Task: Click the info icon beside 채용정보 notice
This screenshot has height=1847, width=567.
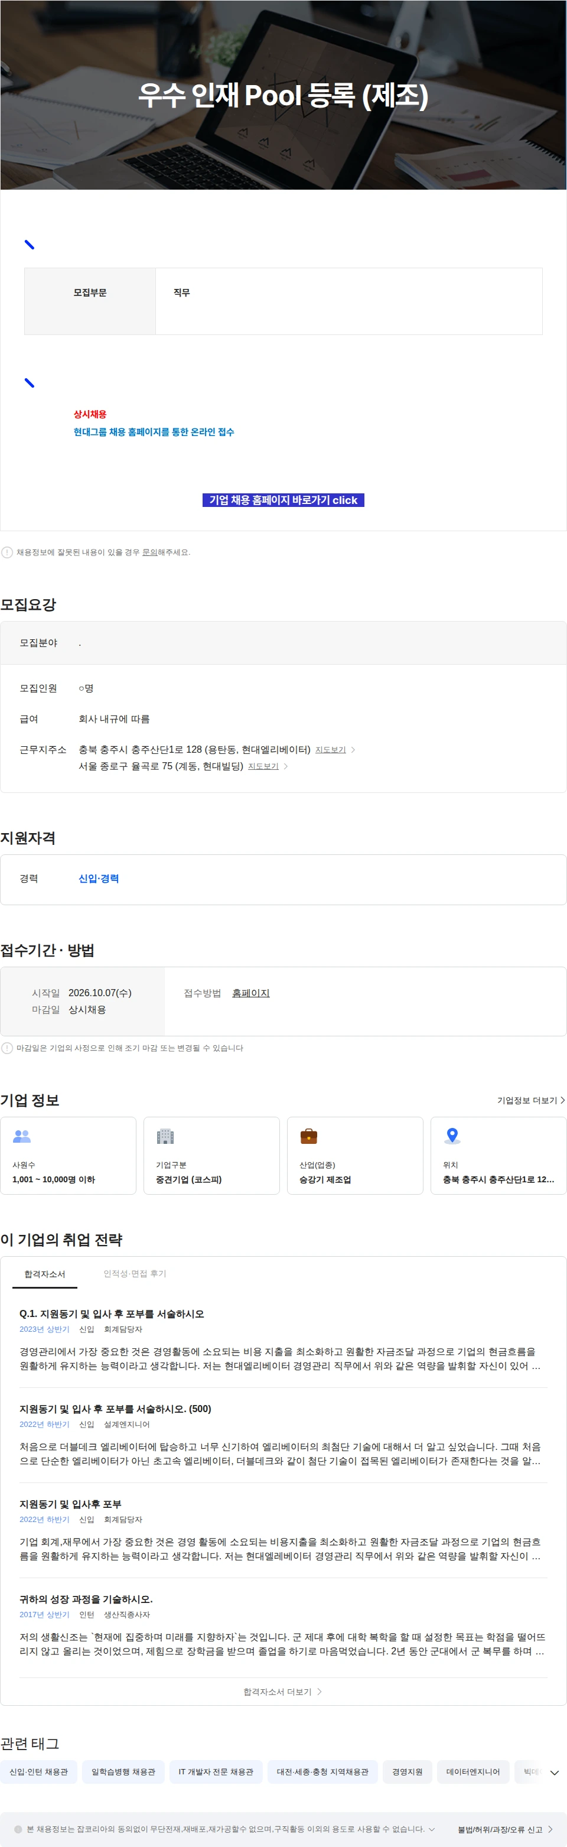Action: point(7,552)
